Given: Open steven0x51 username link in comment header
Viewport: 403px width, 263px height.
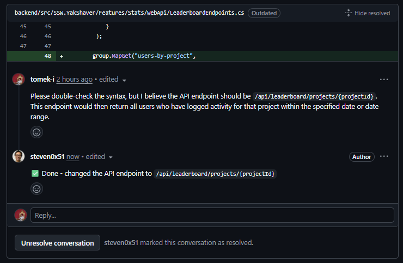Looking at the screenshot, I should coord(47,157).
